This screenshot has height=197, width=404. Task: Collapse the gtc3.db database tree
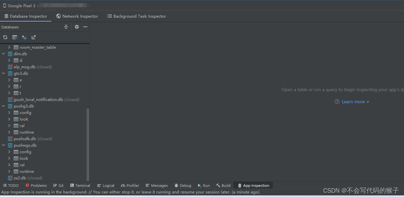tap(4, 73)
